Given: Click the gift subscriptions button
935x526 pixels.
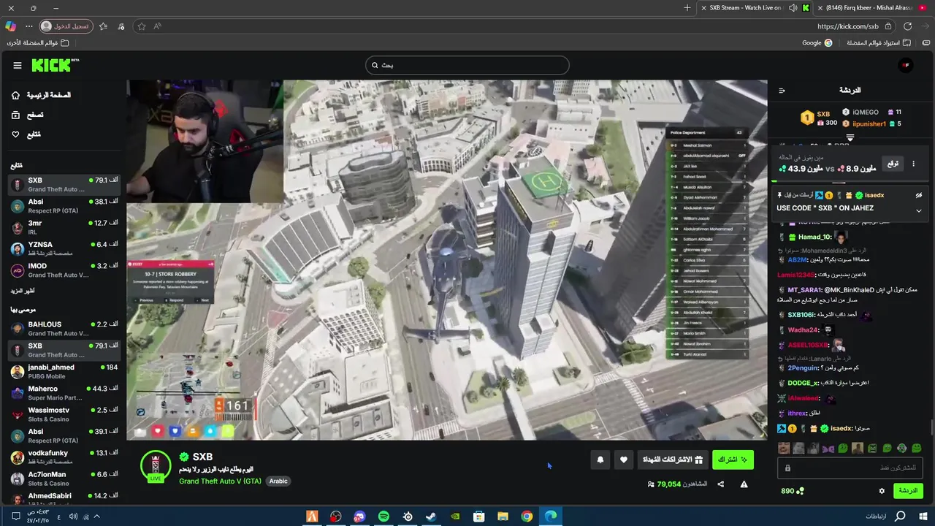Looking at the screenshot, I should point(672,460).
